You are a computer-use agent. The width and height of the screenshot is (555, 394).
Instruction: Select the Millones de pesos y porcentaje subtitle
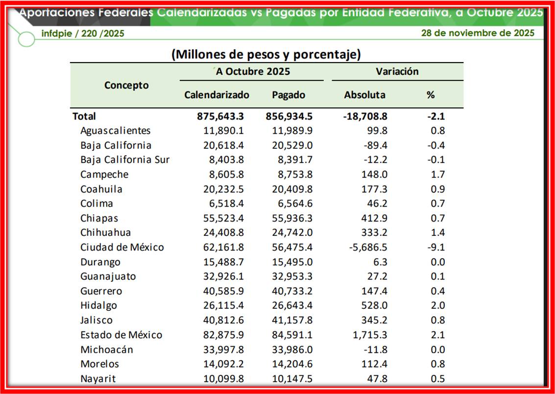(266, 54)
